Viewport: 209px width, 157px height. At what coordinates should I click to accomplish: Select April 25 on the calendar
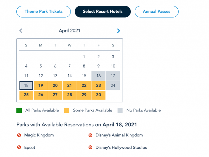pos(26,95)
